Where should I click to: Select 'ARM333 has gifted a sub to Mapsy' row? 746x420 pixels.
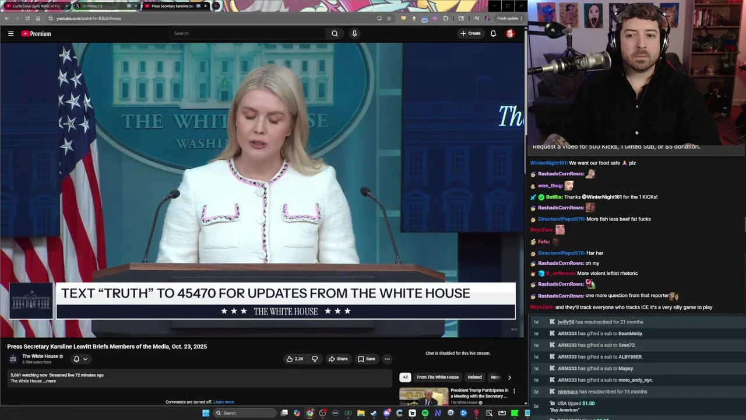click(638, 369)
